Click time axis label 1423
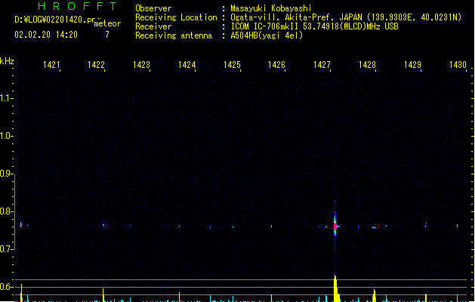 click(141, 65)
